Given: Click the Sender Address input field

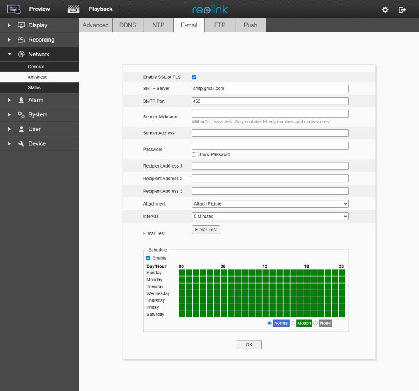Looking at the screenshot, I should pyautogui.click(x=270, y=133).
